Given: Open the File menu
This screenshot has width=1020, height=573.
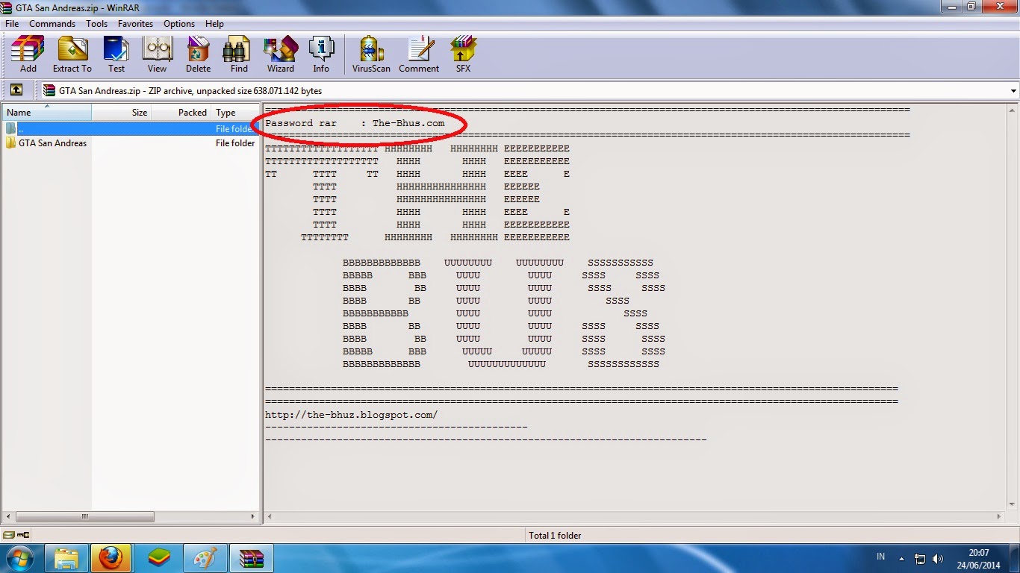Looking at the screenshot, I should (12, 24).
